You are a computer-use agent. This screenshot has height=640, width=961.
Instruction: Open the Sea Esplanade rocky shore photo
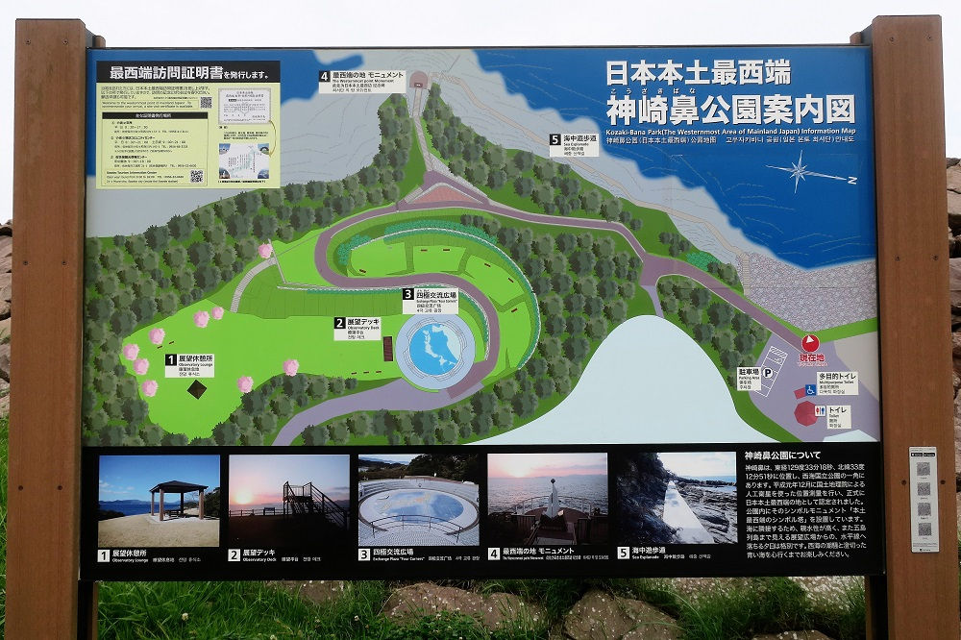pos(676,500)
